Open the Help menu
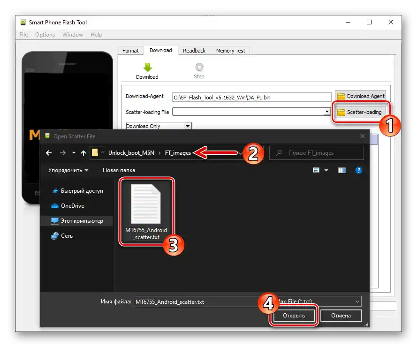Screen dimensions: 417x347 click(x=96, y=35)
